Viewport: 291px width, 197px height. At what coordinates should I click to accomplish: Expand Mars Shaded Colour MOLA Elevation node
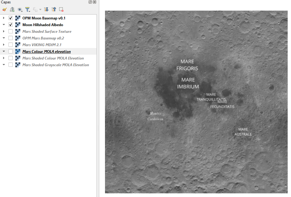pyautogui.click(x=4, y=58)
